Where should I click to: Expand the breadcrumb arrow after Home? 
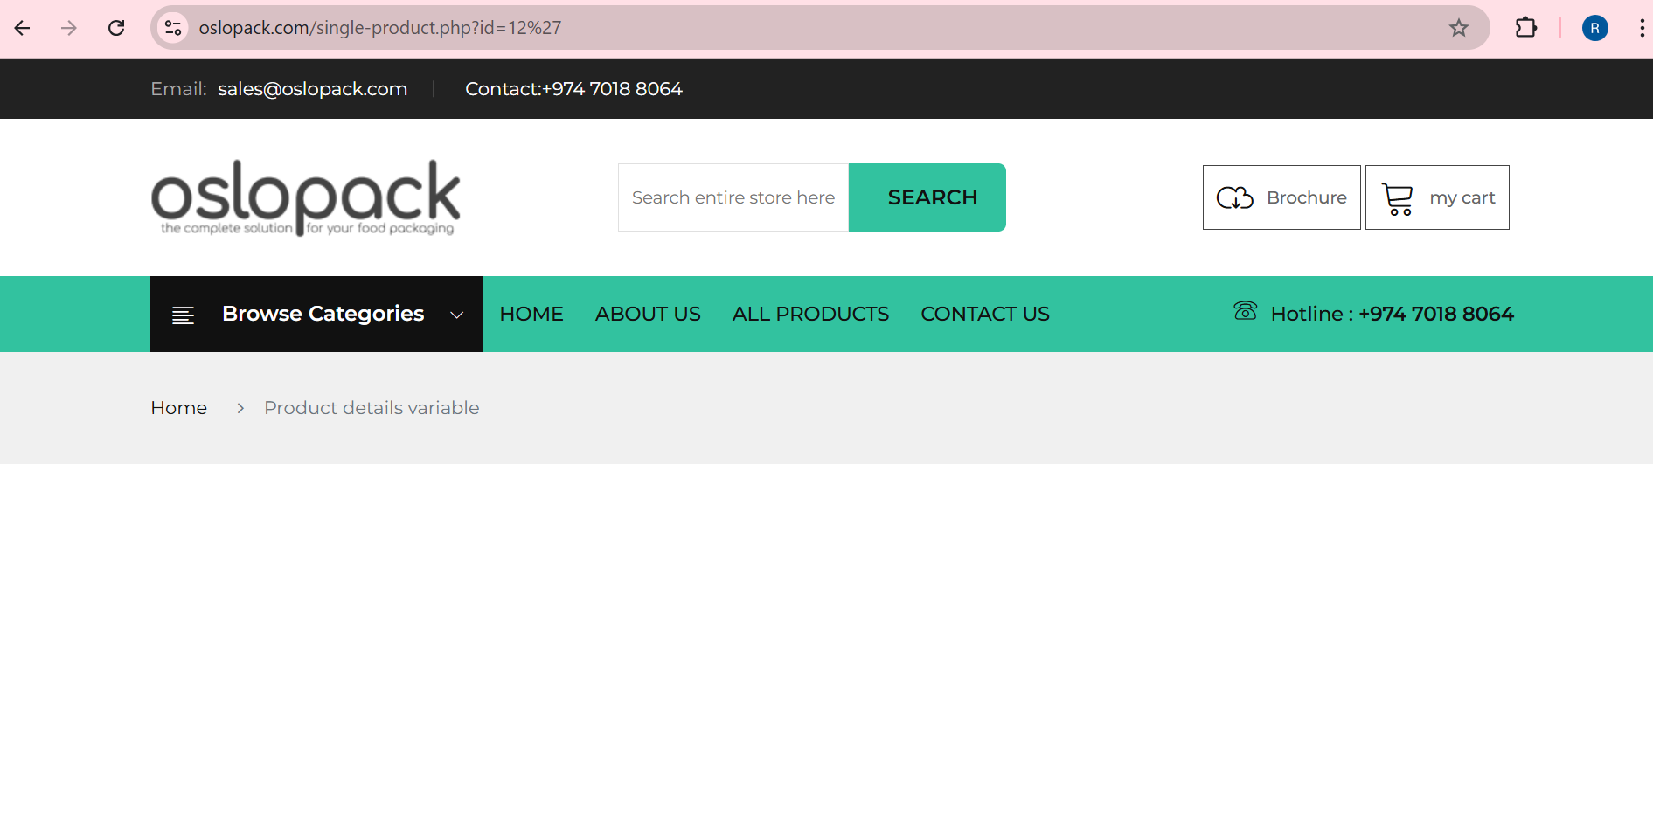tap(240, 408)
